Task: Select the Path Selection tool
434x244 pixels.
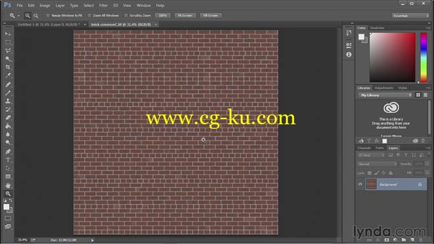Action: [8, 168]
